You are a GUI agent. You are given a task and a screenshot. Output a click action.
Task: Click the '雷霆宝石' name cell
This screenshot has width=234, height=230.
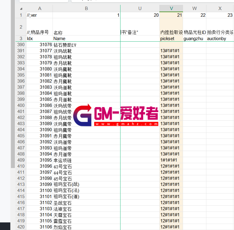click(86, 221)
